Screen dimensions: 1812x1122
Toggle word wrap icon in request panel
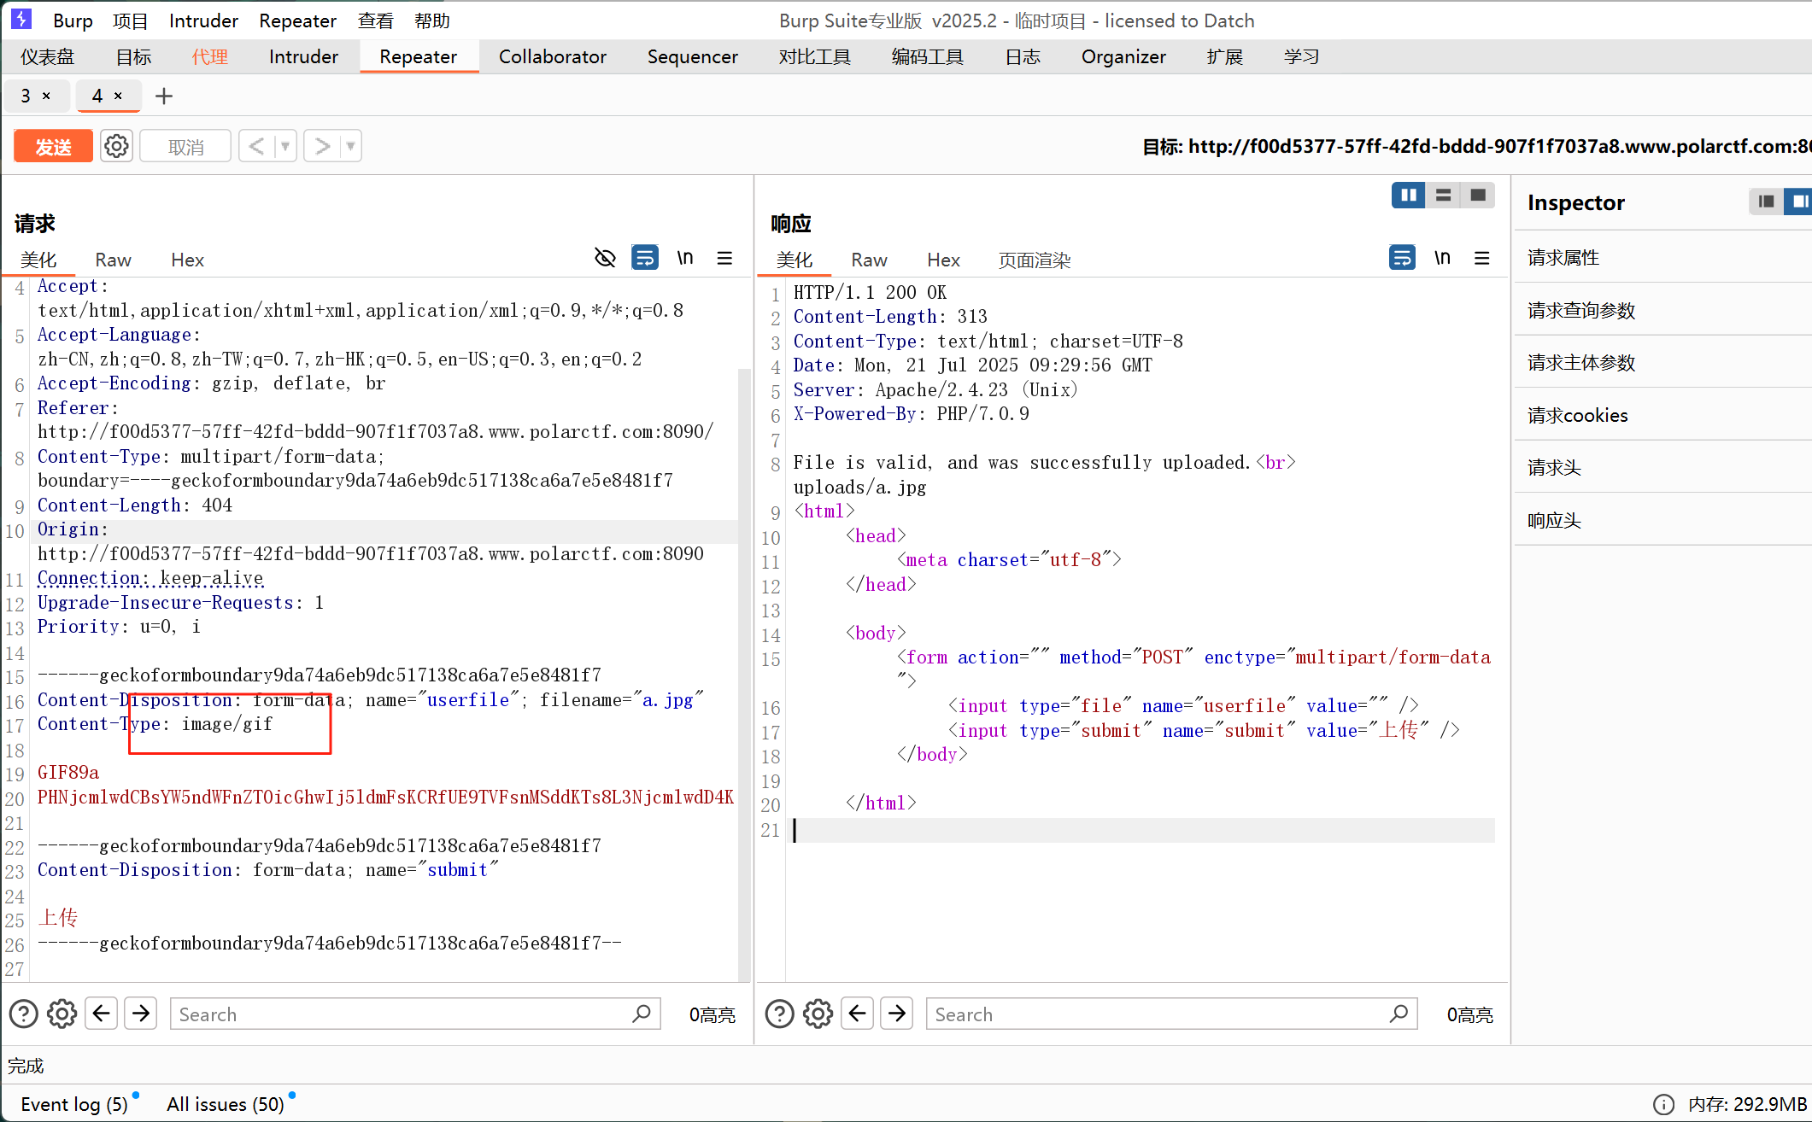click(645, 258)
